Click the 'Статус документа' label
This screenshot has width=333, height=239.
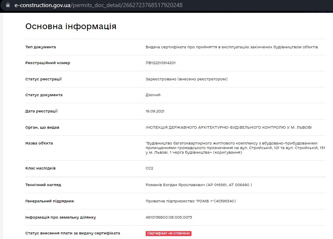pos(44,95)
